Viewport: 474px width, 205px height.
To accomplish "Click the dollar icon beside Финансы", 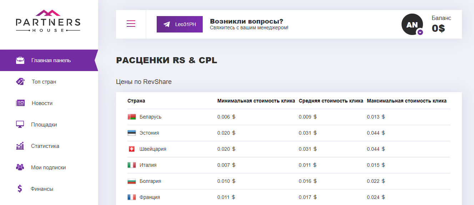I will pos(20,189).
